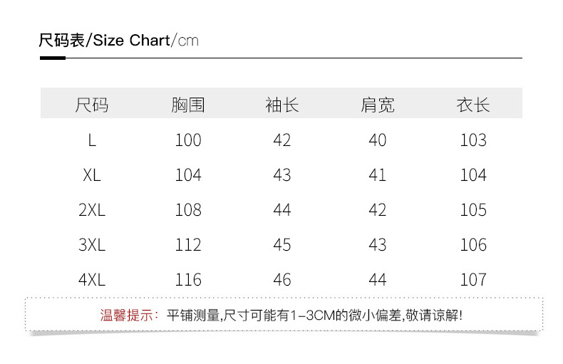
Task: Click the 尺码表/Size Chart title
Action: coord(118,40)
